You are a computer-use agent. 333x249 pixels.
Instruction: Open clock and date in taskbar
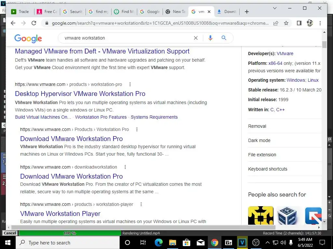pos(305,243)
